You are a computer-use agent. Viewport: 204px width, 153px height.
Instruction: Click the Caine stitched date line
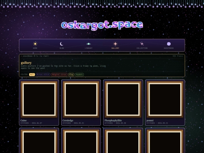(31, 123)
